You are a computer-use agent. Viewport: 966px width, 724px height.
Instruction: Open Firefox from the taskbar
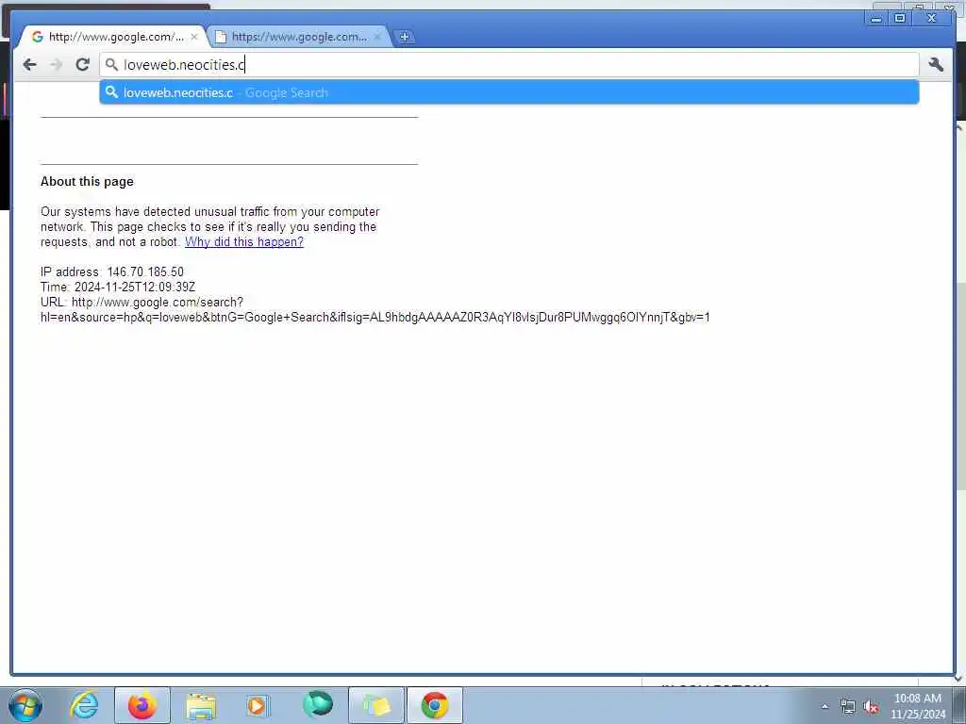(142, 705)
